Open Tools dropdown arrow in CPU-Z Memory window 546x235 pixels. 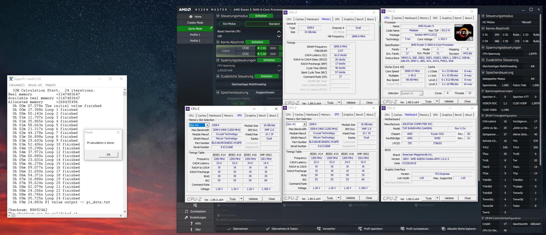point(339,102)
